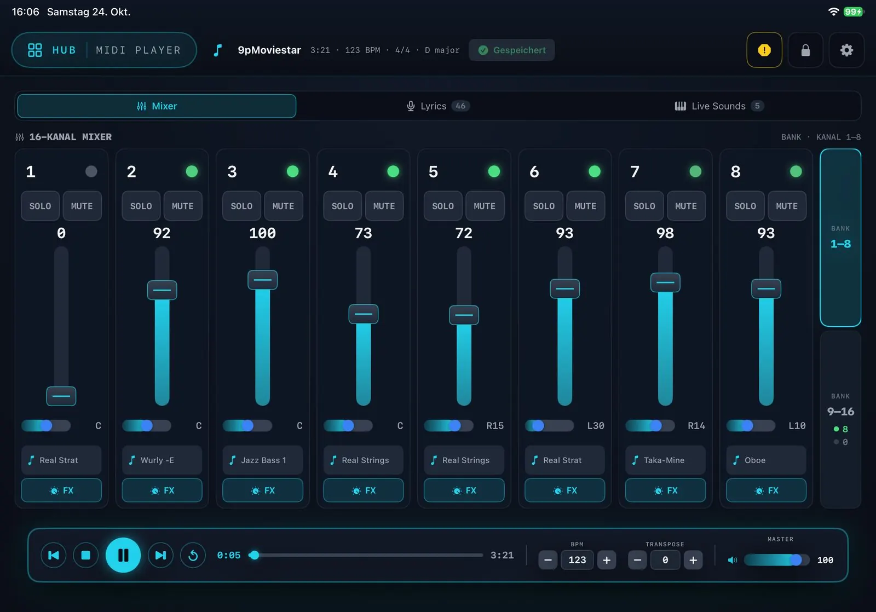Mute channel 7

[686, 206]
